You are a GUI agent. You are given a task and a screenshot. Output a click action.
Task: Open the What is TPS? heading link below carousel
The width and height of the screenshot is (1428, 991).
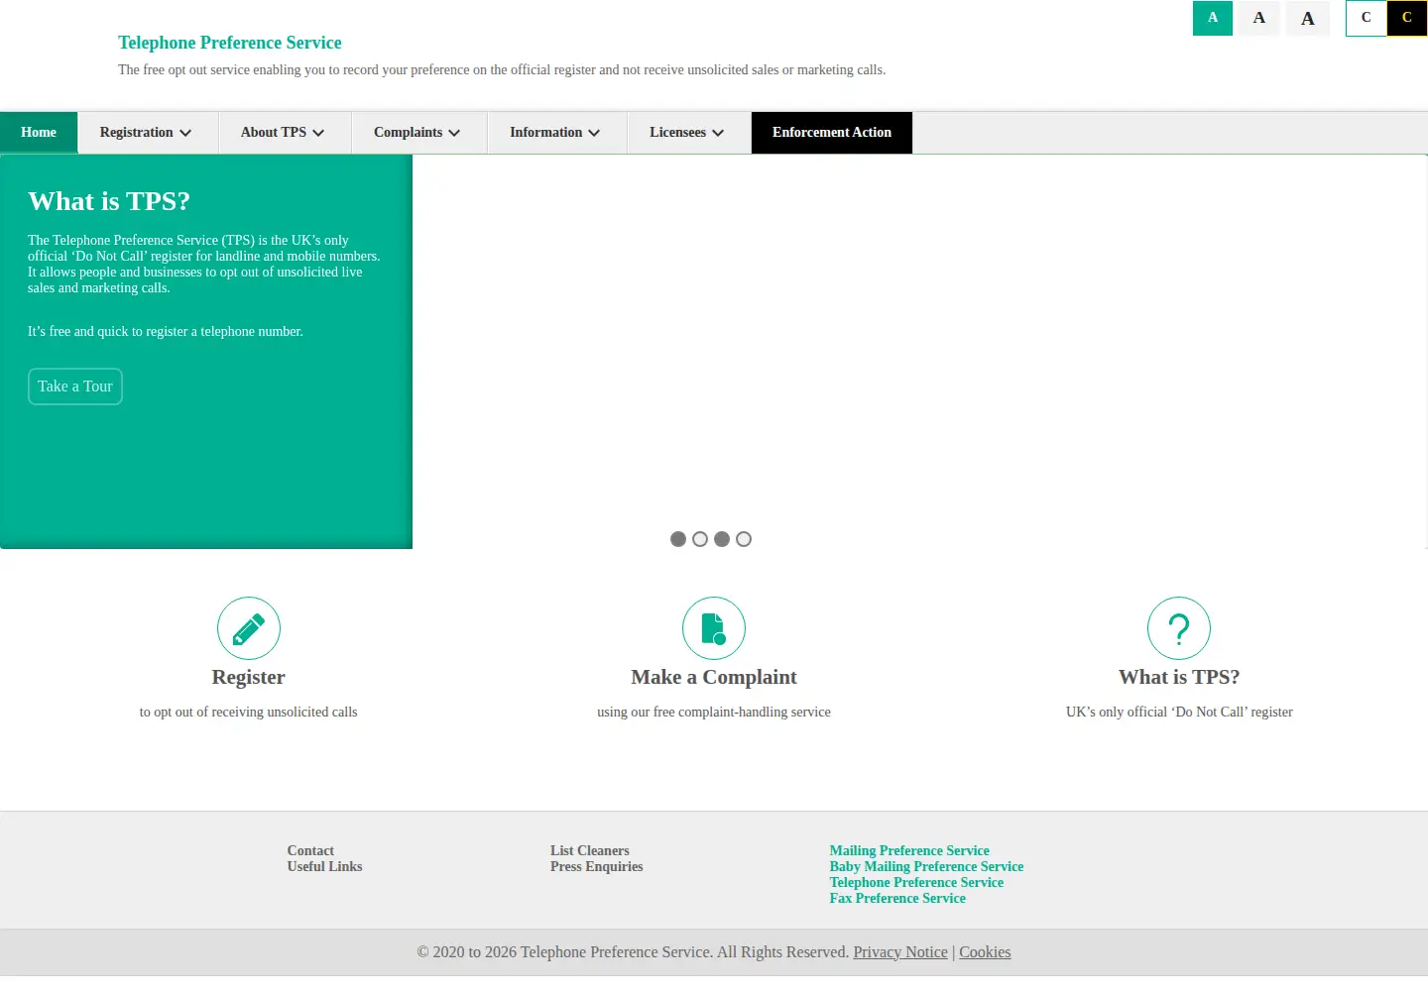tap(1179, 677)
